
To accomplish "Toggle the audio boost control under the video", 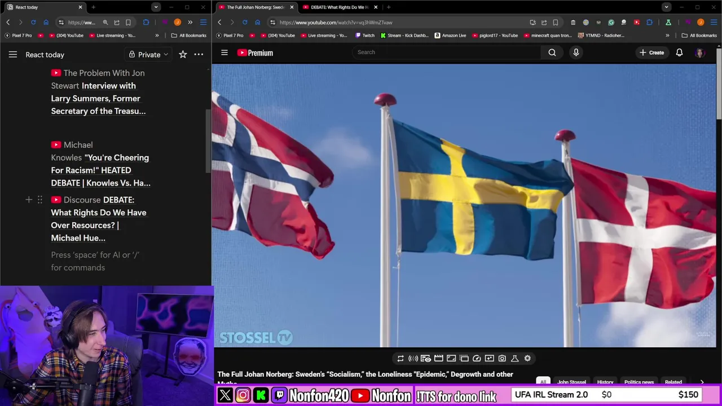I will click(x=413, y=358).
